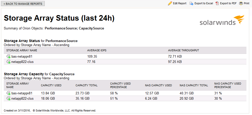Click the Capacity Total column header
Image resolution: width=252 pixels, height=115 pixels.
coord(86,85)
